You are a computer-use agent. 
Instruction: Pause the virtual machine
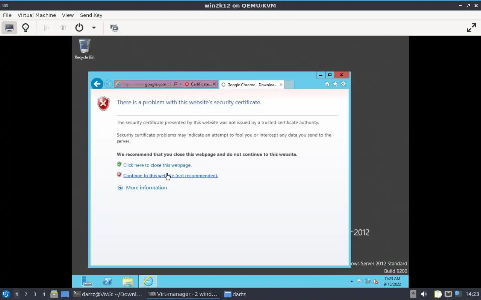(x=63, y=28)
